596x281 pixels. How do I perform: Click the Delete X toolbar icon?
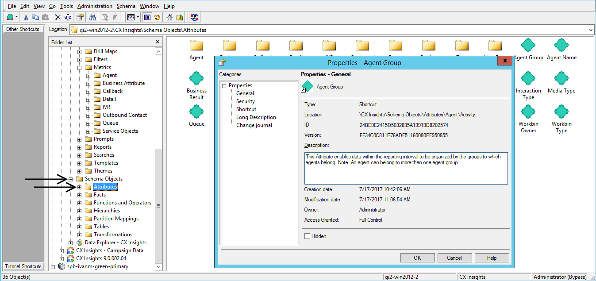tap(58, 17)
